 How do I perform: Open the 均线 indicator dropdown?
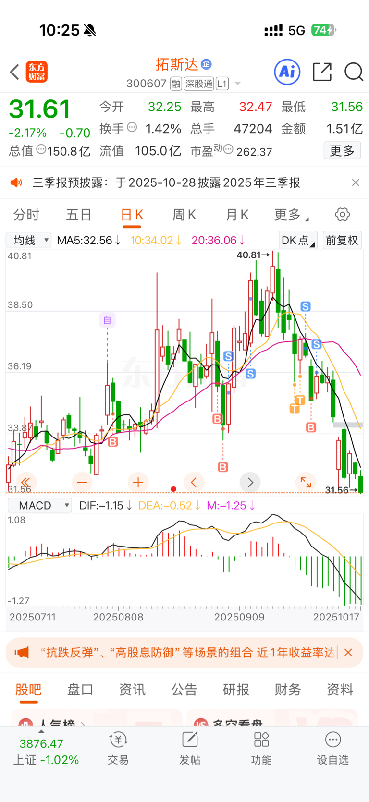28,240
